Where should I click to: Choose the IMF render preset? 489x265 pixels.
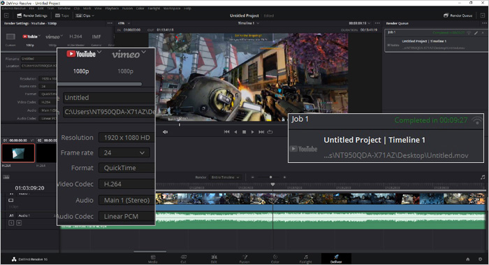[96, 36]
